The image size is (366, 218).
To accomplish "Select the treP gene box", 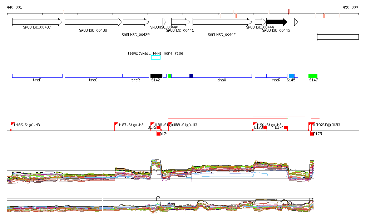I will click(x=37, y=76).
